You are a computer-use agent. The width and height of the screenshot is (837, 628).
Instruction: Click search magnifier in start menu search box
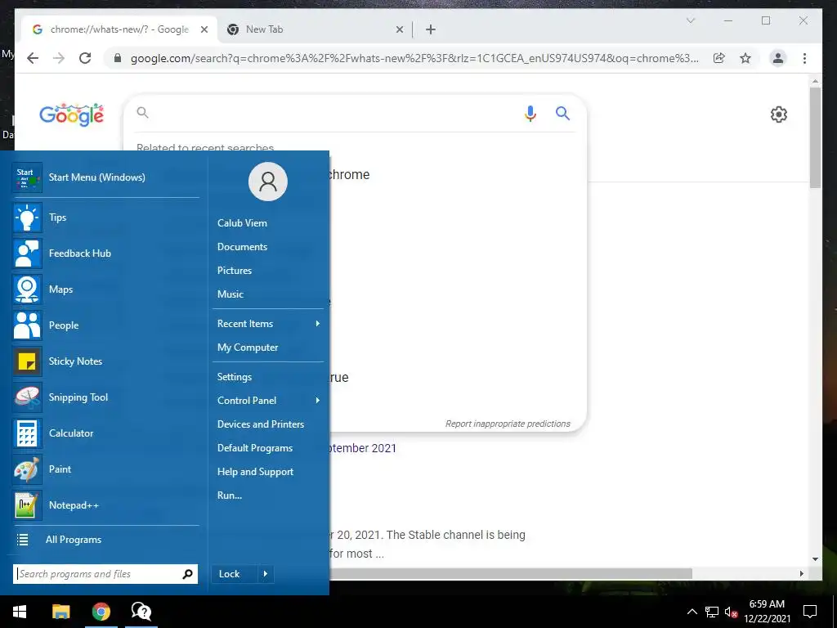point(187,574)
